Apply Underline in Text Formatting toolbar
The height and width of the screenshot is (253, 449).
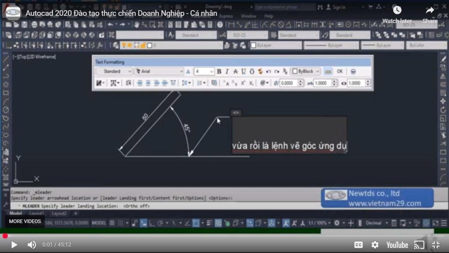(x=243, y=71)
